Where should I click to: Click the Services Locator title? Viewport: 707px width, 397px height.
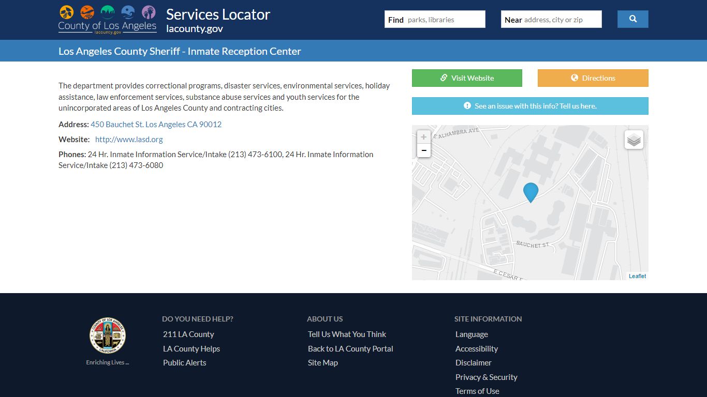[218, 14]
